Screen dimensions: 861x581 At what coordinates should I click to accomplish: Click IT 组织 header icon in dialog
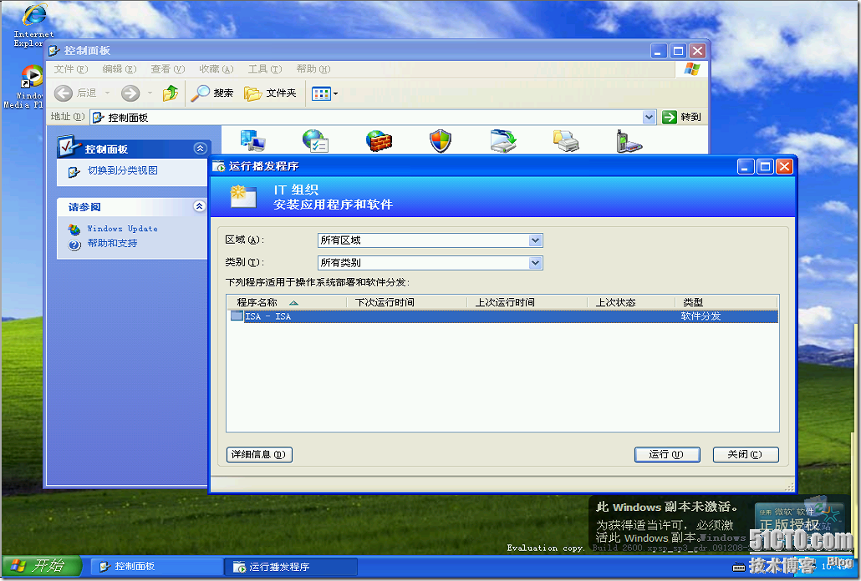click(243, 196)
